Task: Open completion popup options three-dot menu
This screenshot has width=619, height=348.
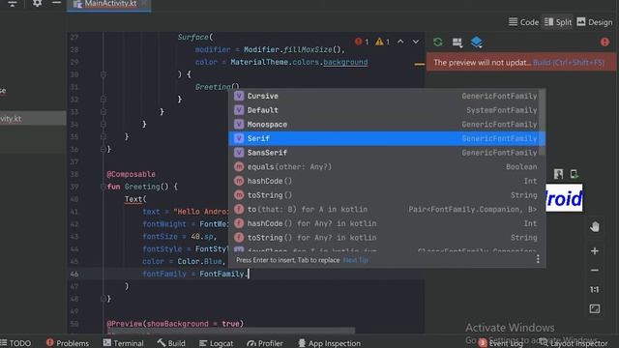Action: coord(538,259)
